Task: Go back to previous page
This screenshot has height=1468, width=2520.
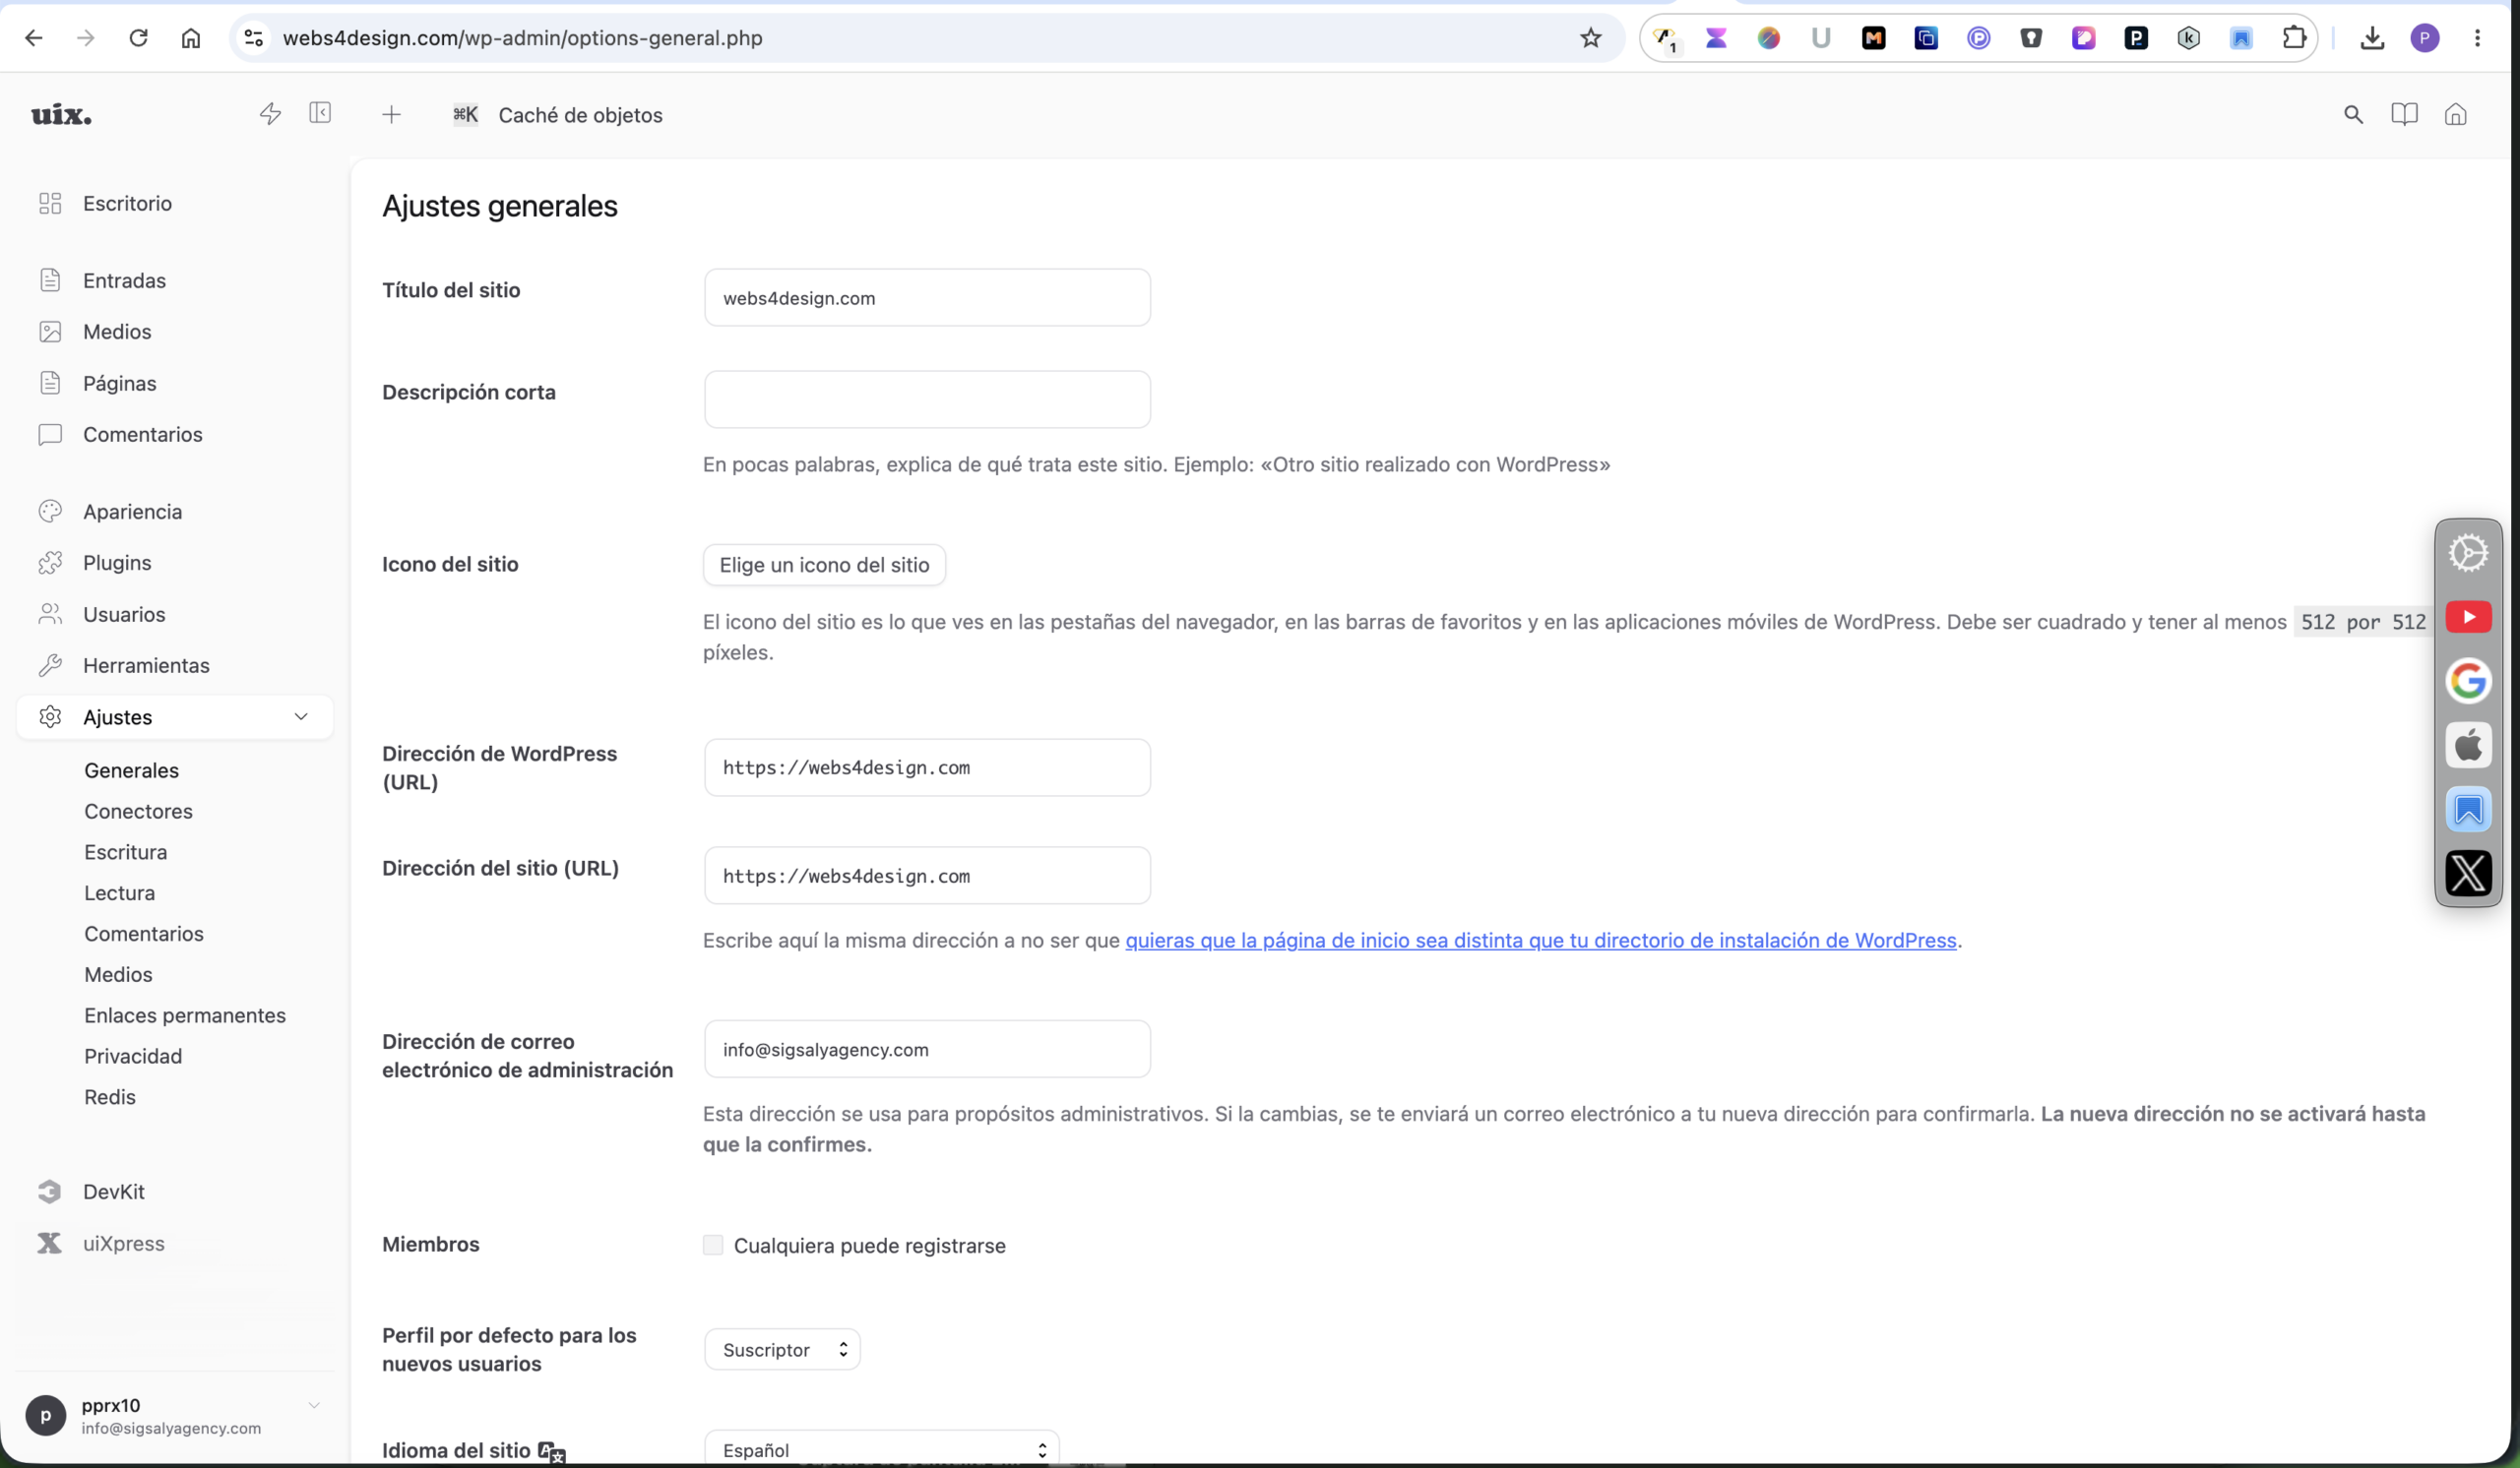Action: pyautogui.click(x=33, y=38)
